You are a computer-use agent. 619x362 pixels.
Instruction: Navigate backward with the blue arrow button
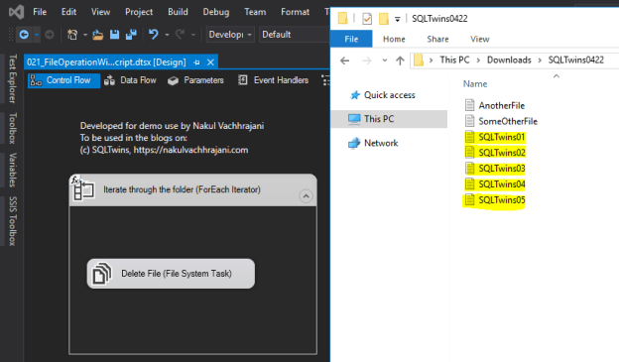pos(24,35)
